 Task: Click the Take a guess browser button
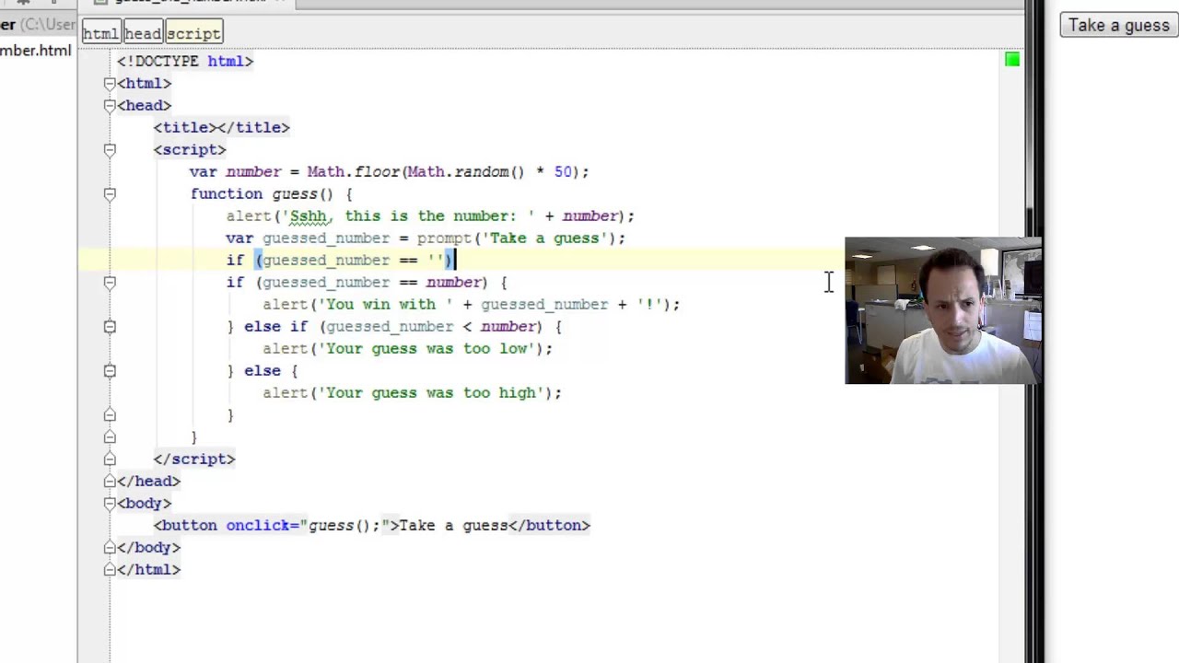pos(1118,25)
